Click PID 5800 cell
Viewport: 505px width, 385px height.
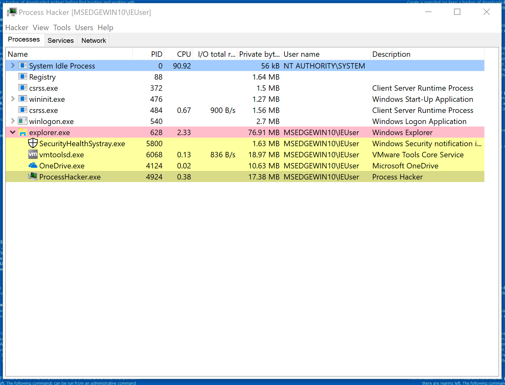click(154, 144)
